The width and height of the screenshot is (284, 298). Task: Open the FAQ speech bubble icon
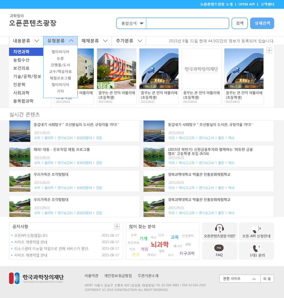point(219,248)
